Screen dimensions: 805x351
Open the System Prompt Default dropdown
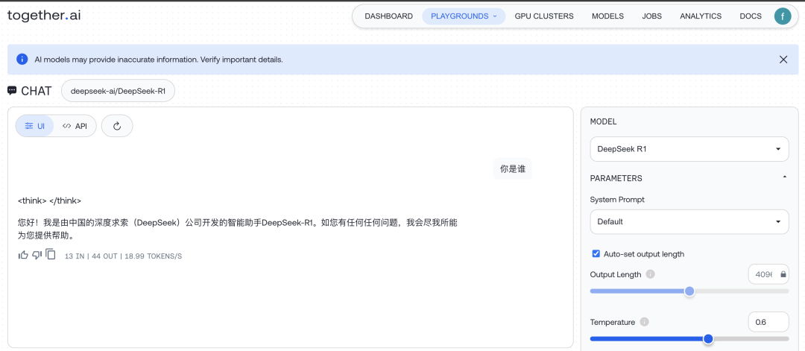(689, 221)
